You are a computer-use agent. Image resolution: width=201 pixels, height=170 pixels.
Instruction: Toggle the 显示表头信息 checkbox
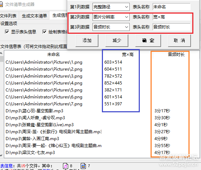click(7, 32)
